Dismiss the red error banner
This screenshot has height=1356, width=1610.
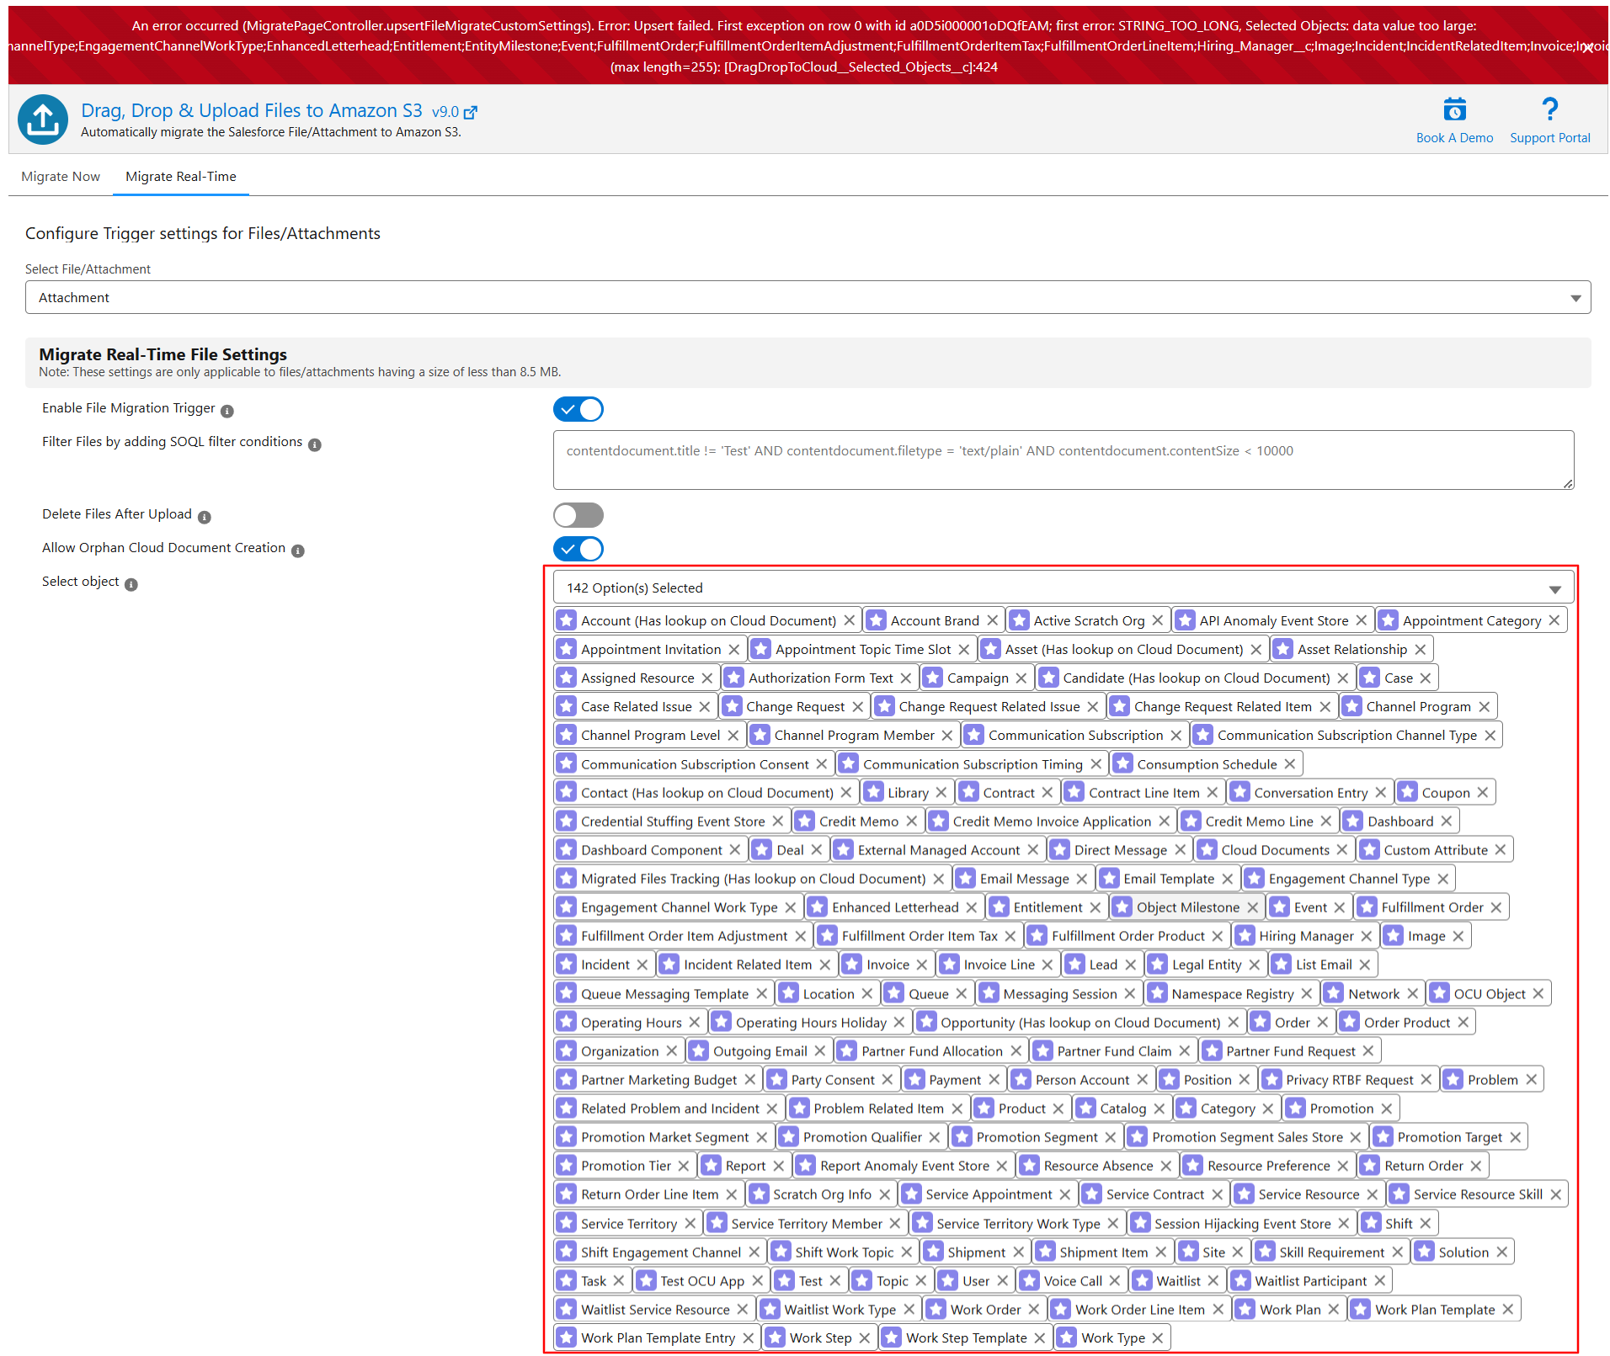click(x=1587, y=48)
